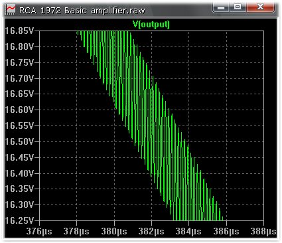Click the 384µs time axis label

pyautogui.click(x=188, y=232)
